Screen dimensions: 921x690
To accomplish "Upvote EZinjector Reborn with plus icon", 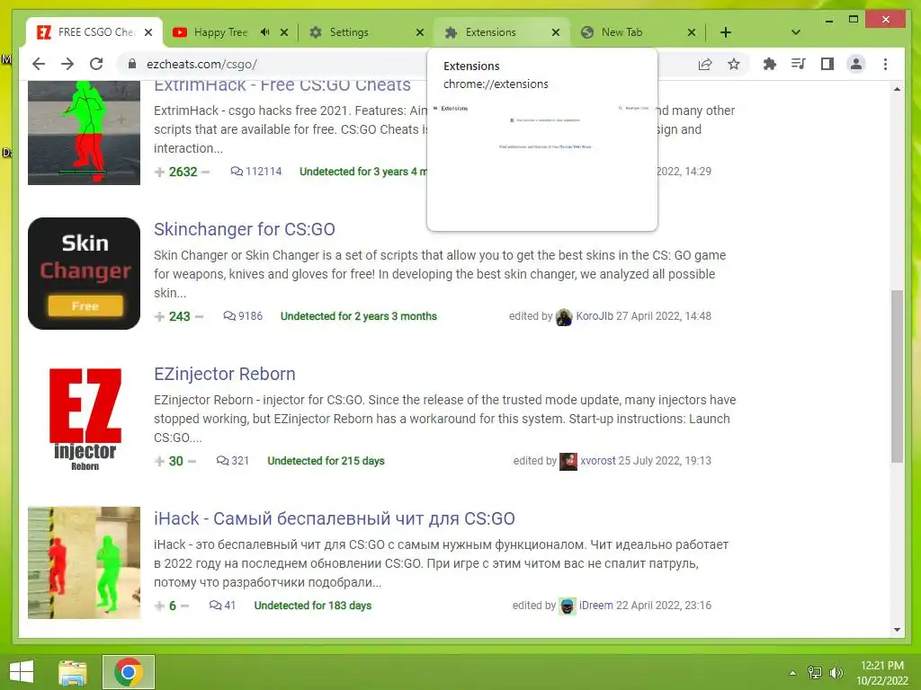I will [x=159, y=461].
